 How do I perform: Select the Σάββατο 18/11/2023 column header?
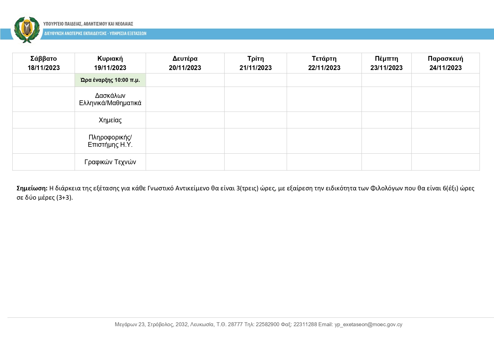[x=44, y=63]
